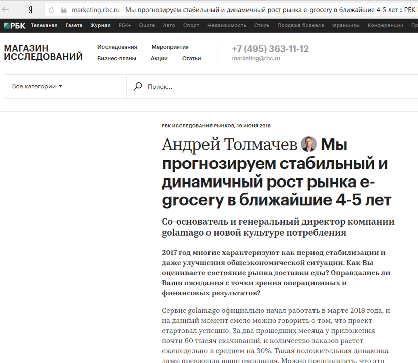Open 'Продажа бизнеса' link

(301, 25)
